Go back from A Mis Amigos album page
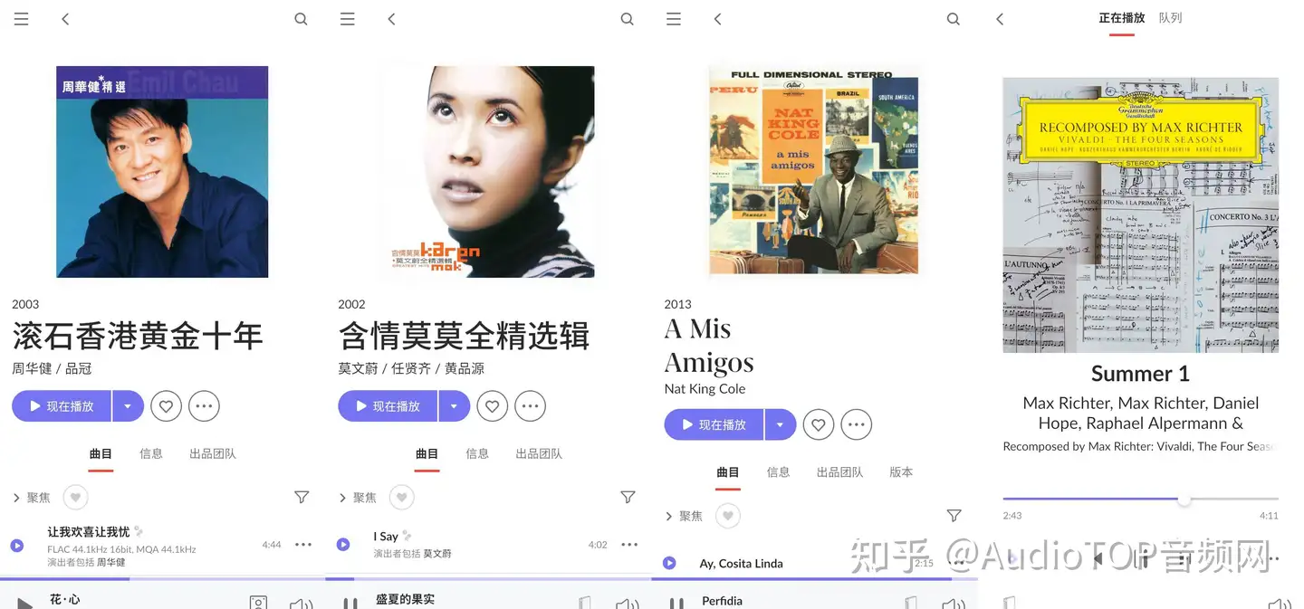This screenshot has height=609, width=1304. [x=717, y=19]
